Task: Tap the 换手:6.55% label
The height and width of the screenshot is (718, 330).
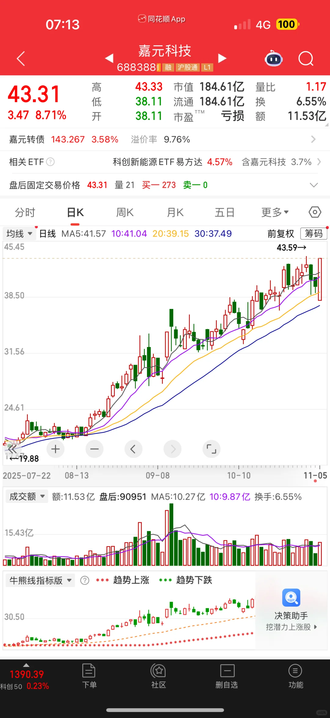Action: [x=278, y=497]
